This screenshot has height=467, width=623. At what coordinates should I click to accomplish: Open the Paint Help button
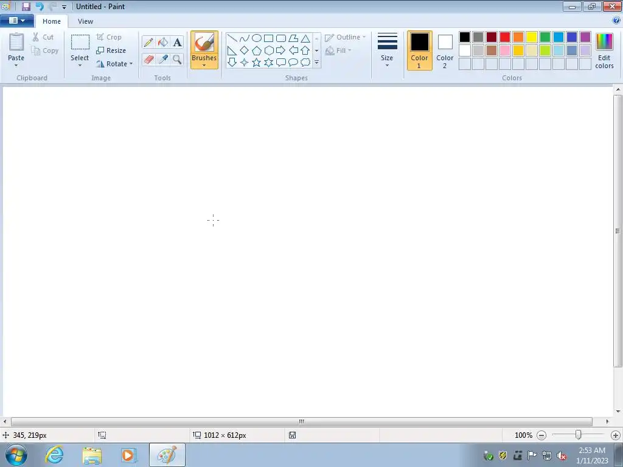pos(616,21)
